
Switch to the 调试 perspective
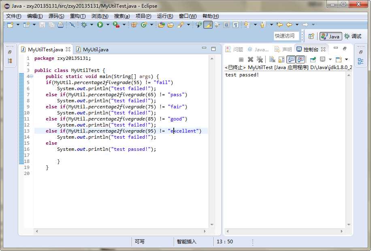[x=353, y=36]
